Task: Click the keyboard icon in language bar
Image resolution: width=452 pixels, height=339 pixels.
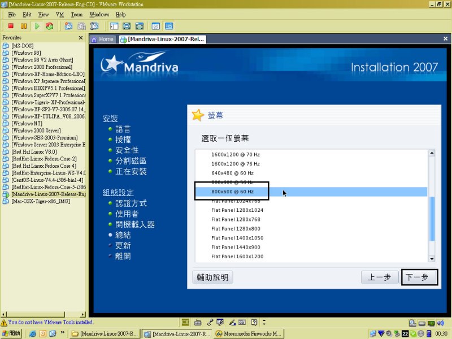Action: 198,322
